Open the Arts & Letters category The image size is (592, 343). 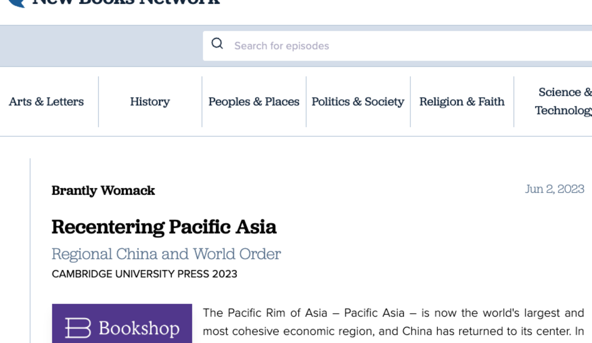click(46, 101)
